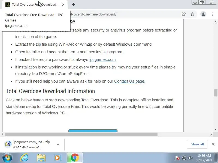Open Windows Explorer from the taskbar
The width and height of the screenshot is (218, 163).
click(41, 158)
